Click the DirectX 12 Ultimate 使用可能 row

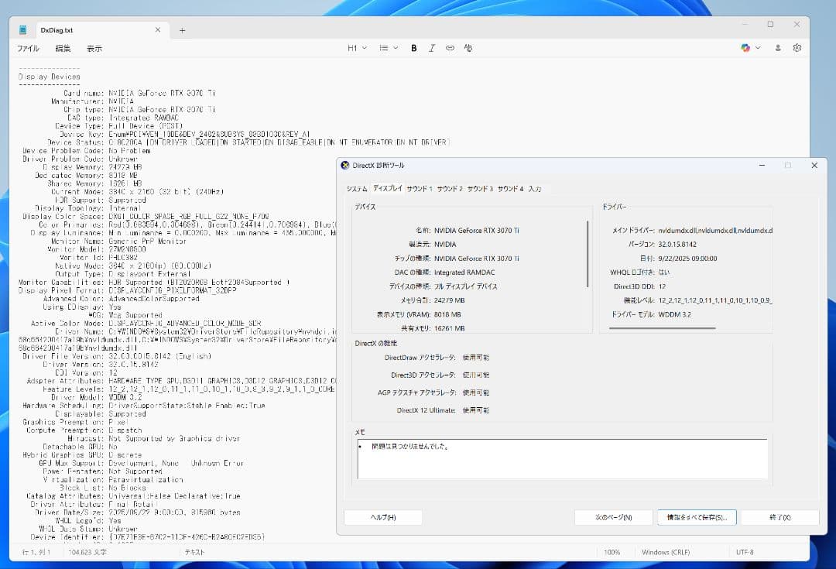(443, 410)
